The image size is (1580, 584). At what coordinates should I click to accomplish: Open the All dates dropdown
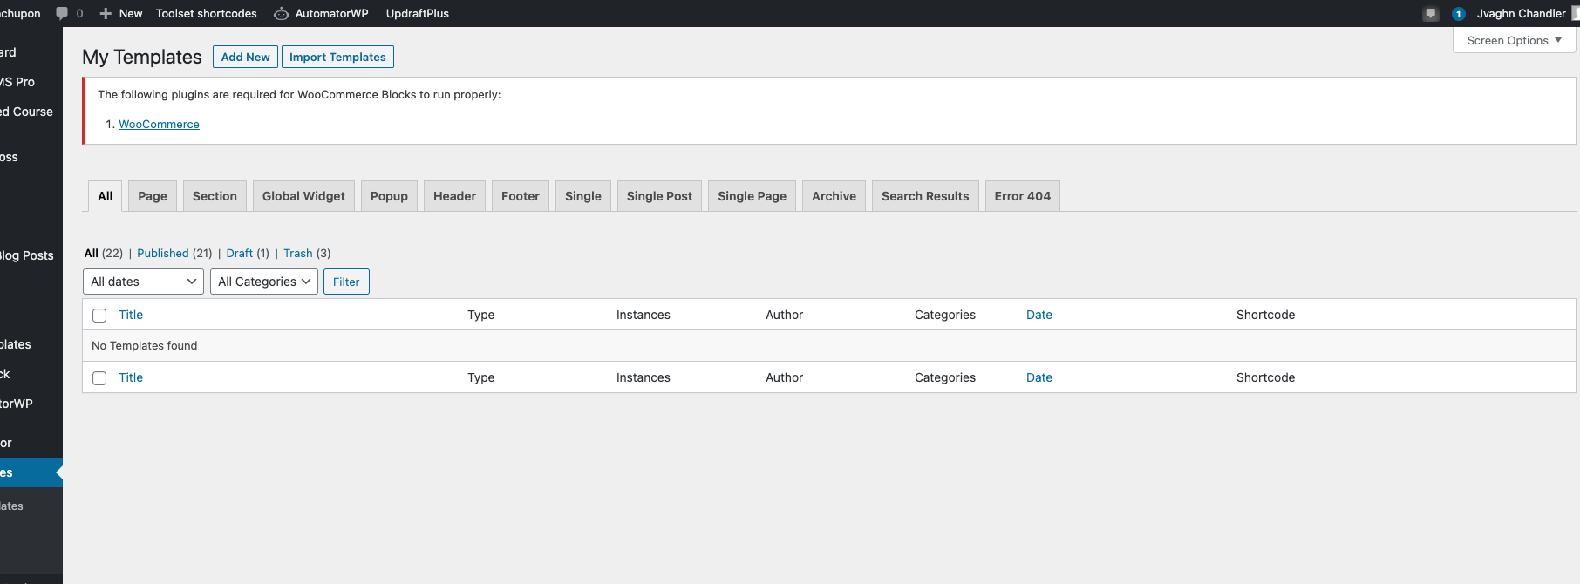pyautogui.click(x=143, y=282)
